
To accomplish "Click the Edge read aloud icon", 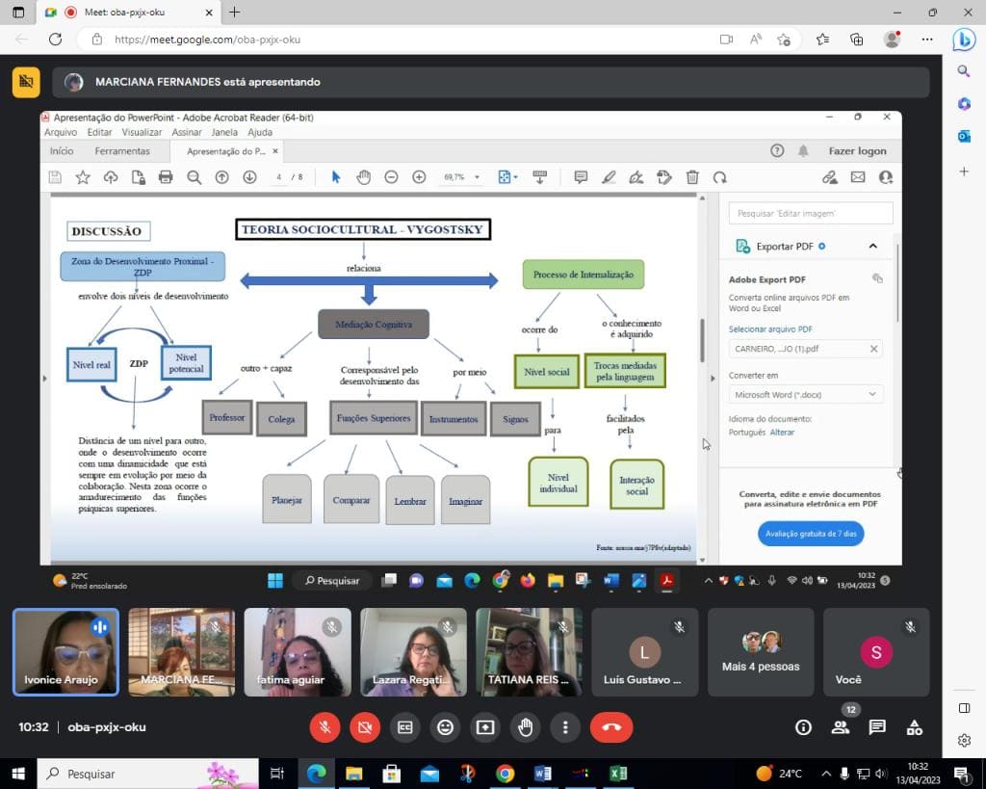I will click(x=756, y=39).
